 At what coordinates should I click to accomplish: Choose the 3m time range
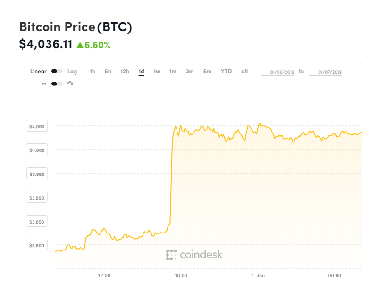click(x=190, y=71)
